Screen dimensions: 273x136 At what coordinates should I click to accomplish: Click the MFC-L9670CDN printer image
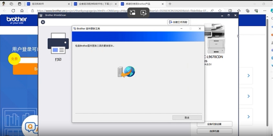[x=214, y=38]
